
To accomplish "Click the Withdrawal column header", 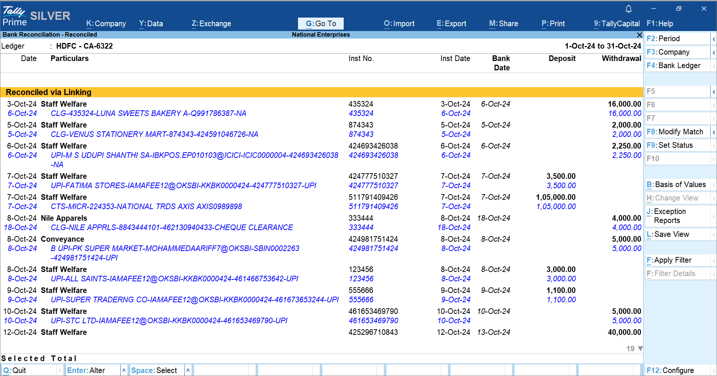I will [x=621, y=58].
